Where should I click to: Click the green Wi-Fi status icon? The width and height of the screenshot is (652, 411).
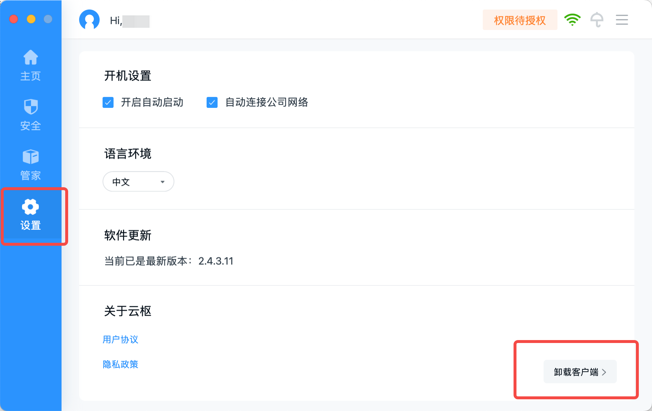[572, 20]
